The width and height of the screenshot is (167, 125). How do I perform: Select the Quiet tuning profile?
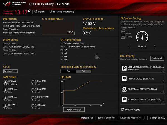(x=123, y=30)
